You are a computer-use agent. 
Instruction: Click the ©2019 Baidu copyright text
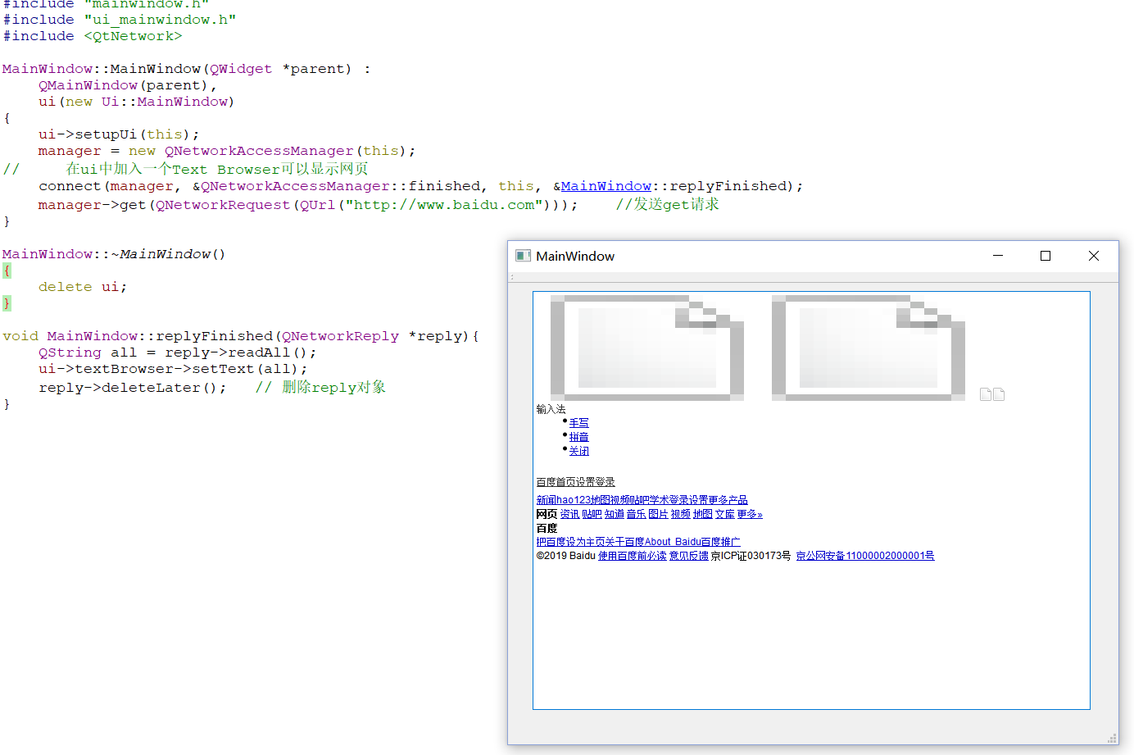point(566,556)
